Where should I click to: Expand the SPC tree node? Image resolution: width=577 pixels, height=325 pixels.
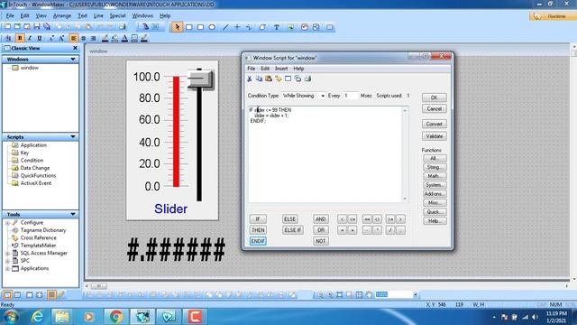pyautogui.click(x=7, y=261)
